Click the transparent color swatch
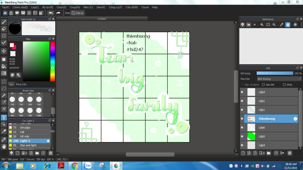Image resolution: width=303 pixels, height=170 pixels. (x=13, y=54)
